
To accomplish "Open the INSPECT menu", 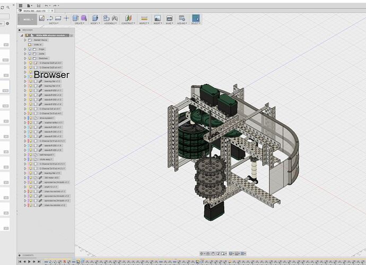I will click(x=144, y=23).
